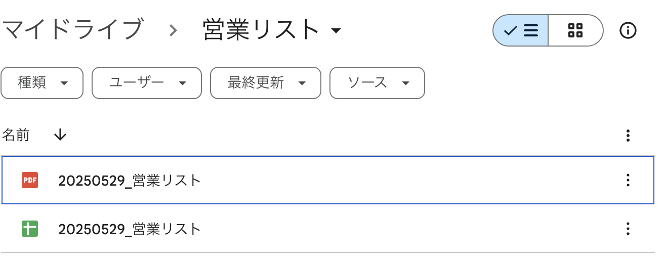Click the 営業リスト folder title
The height and width of the screenshot is (261, 664).
261,30
